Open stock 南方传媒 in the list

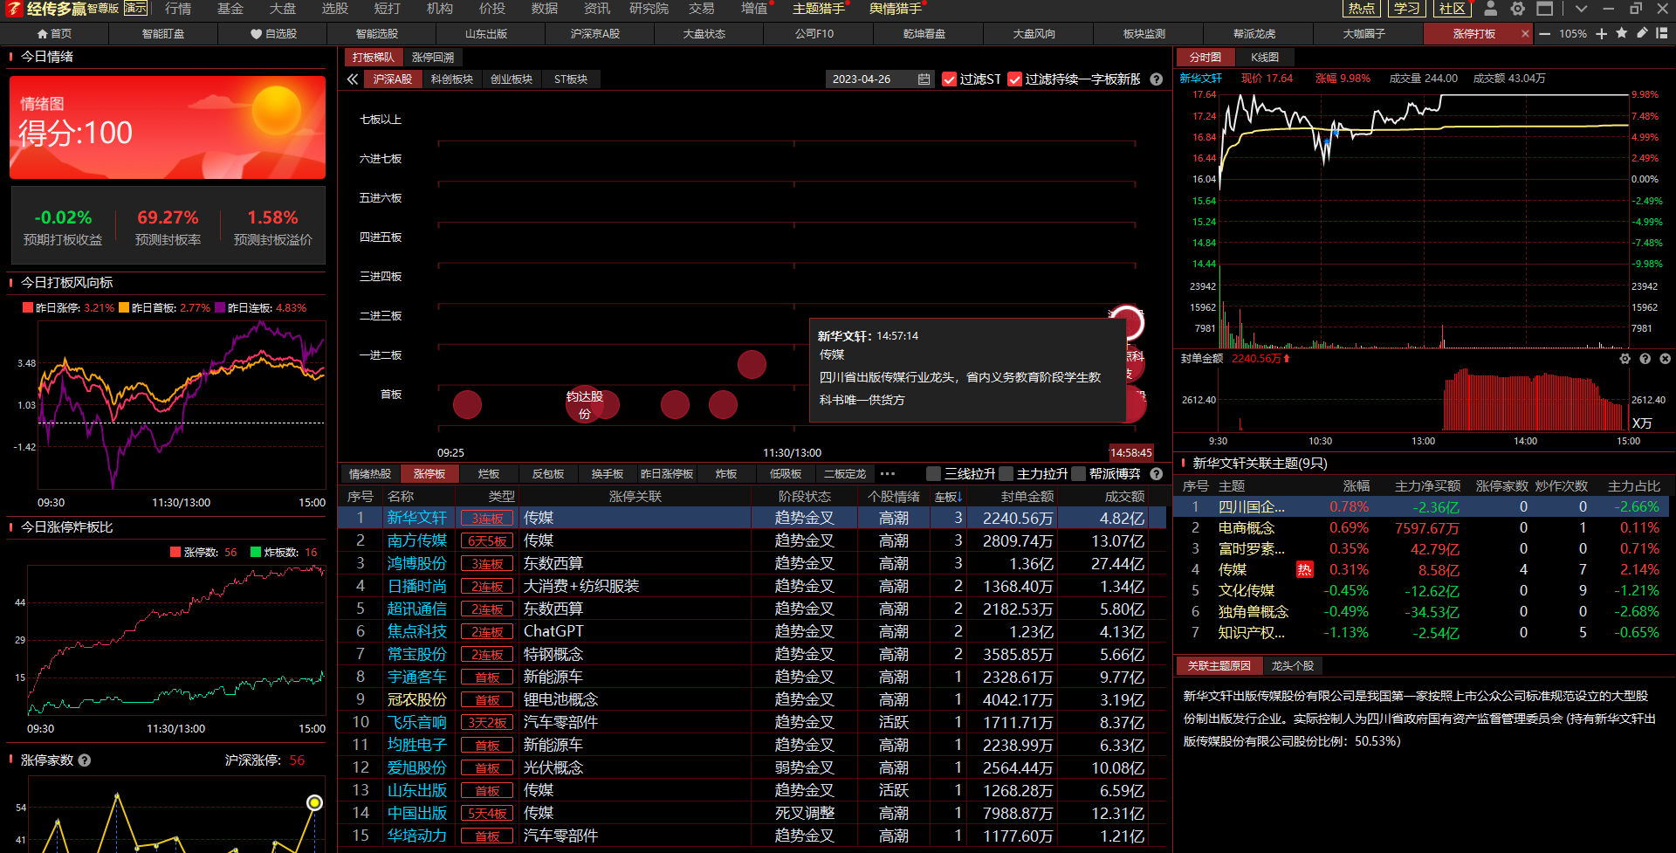(417, 541)
